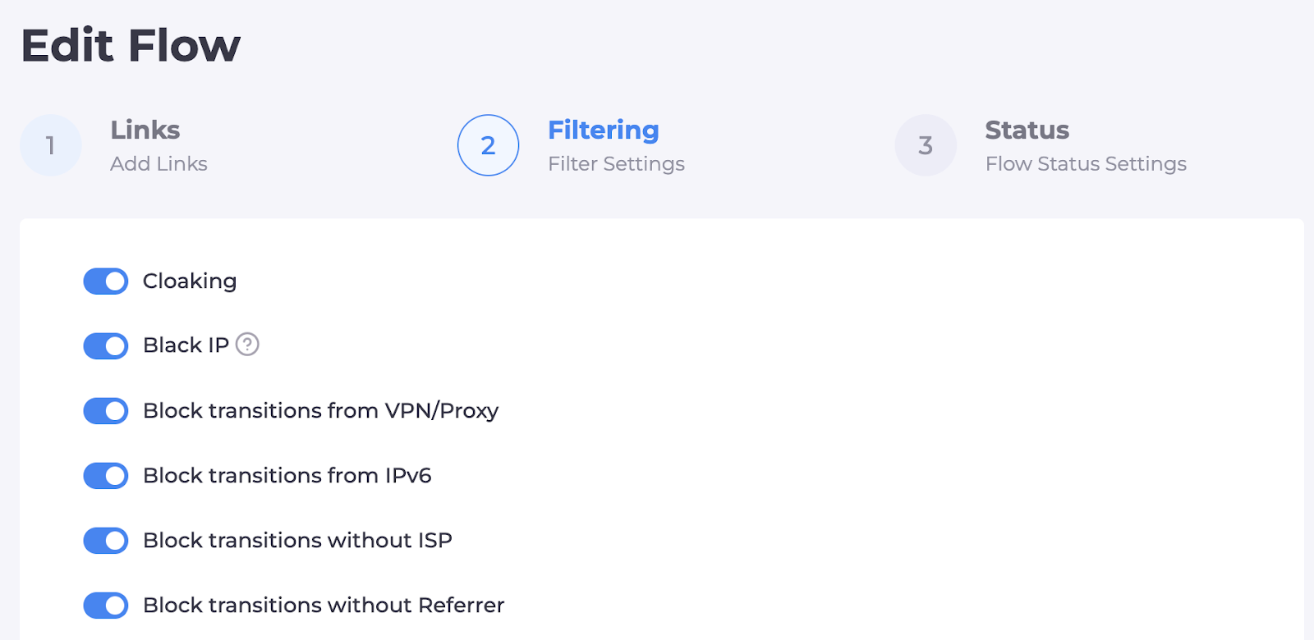1314x640 pixels.
Task: Toggle Block transitions without Referrer switch
Action: 106,606
